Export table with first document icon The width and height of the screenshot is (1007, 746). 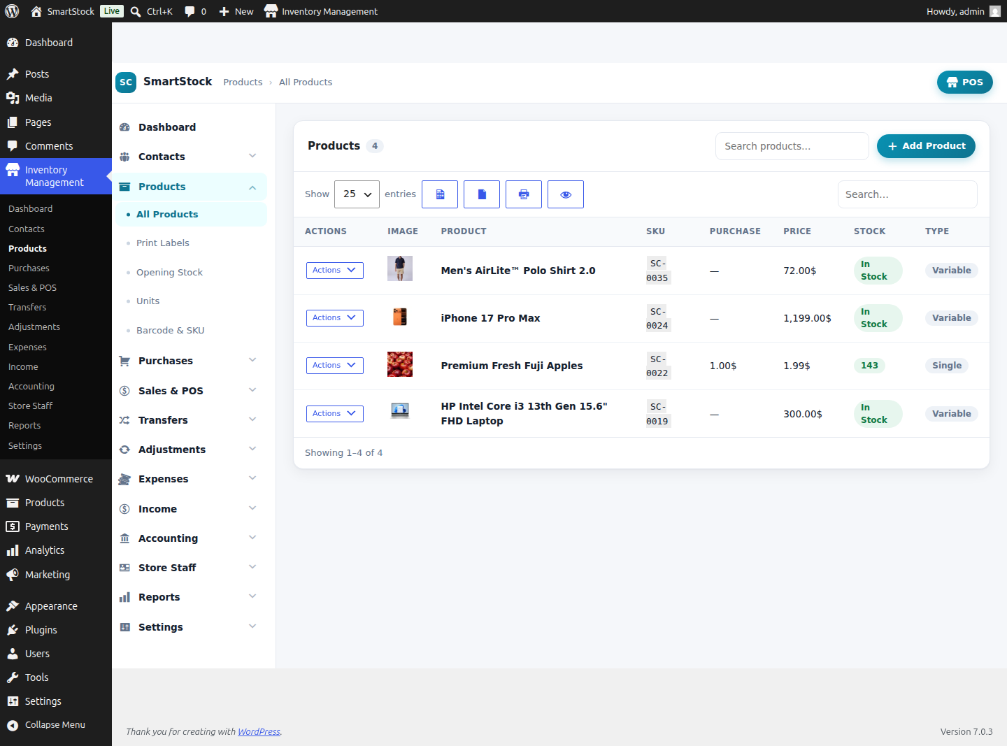(x=440, y=194)
